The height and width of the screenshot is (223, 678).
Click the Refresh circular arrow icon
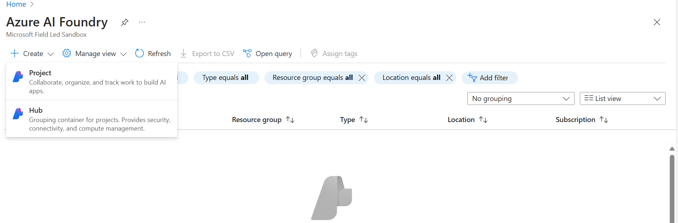click(140, 54)
